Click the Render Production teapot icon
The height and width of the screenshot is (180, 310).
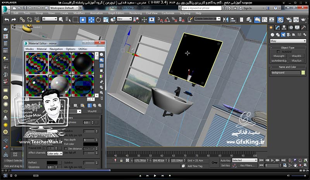pos(303,20)
